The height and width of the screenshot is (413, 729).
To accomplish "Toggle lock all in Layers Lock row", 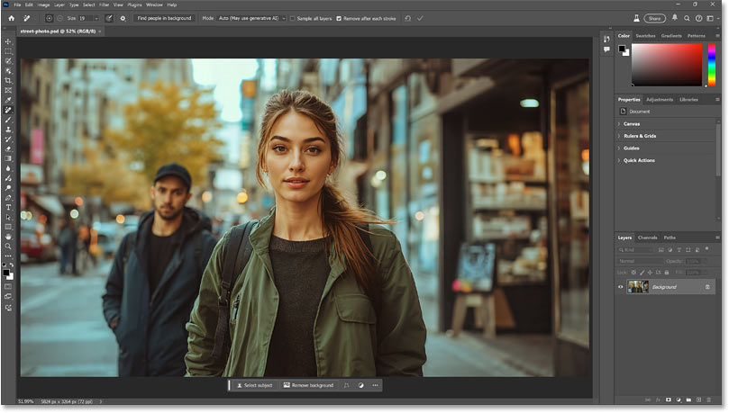I will point(667,273).
